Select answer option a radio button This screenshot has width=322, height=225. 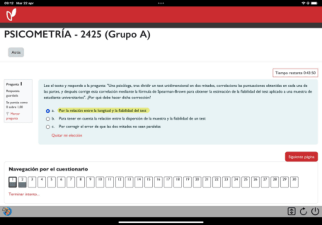[x=48, y=111]
